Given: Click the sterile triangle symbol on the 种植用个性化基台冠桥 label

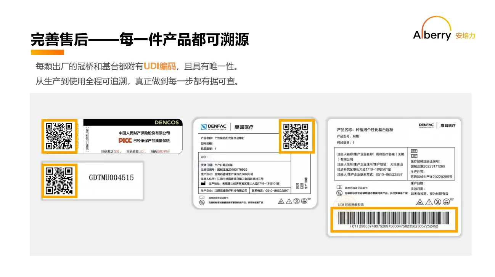Looking at the screenshot, I should 419,202.
